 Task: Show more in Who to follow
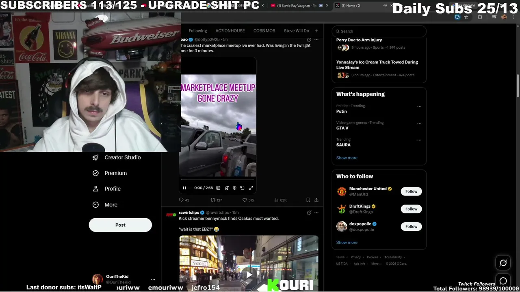click(347, 243)
